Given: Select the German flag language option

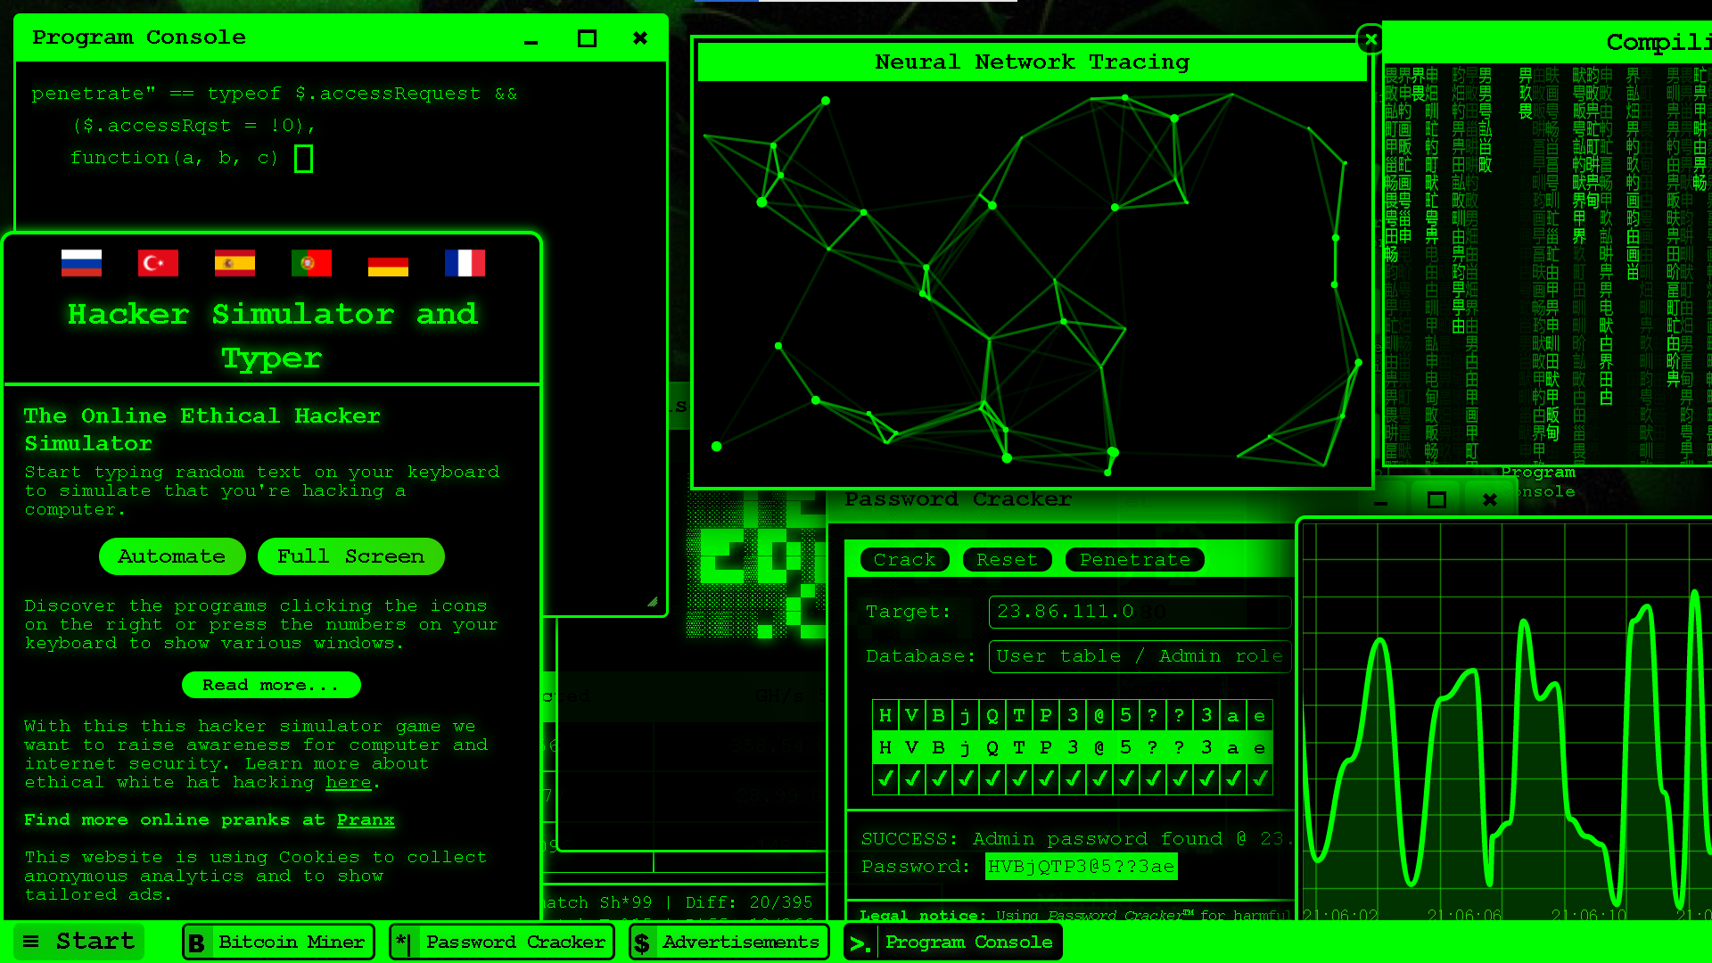Looking at the screenshot, I should [388, 262].
